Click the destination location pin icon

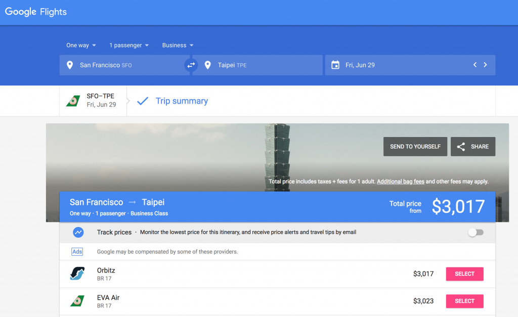point(207,65)
